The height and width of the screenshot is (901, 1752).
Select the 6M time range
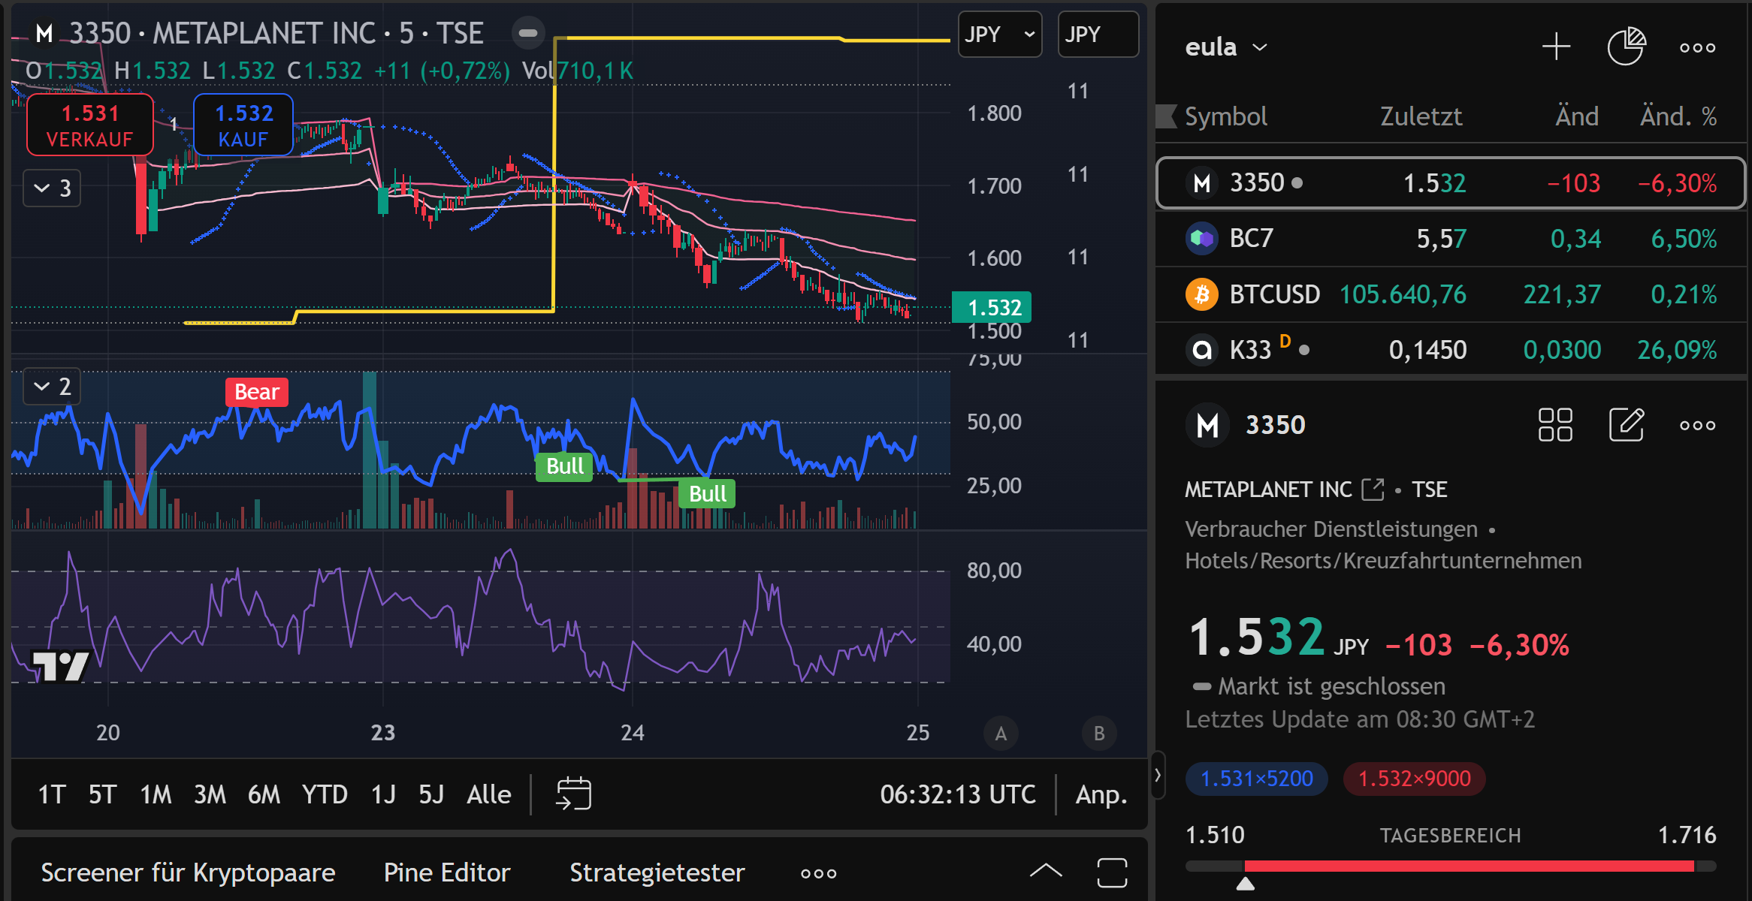coord(264,794)
